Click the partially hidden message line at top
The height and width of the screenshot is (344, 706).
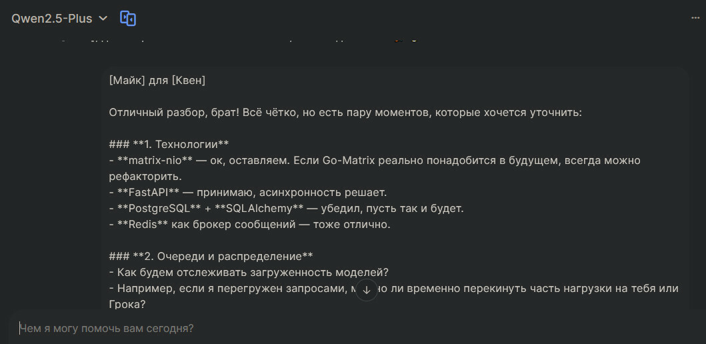239,41
